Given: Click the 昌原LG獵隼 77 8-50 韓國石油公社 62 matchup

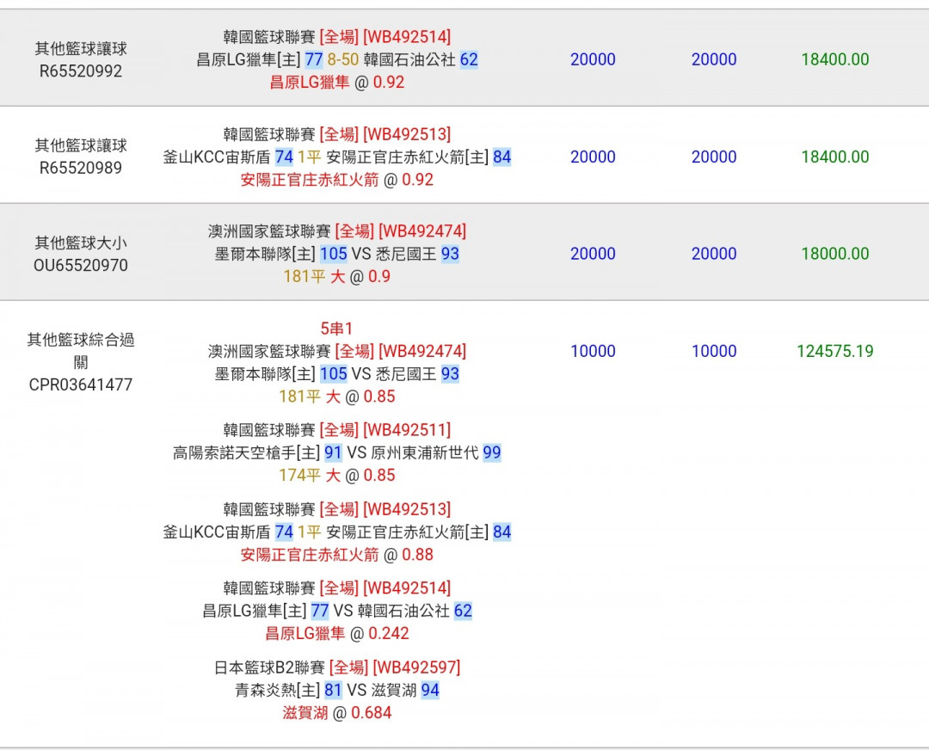Looking at the screenshot, I should (x=336, y=60).
